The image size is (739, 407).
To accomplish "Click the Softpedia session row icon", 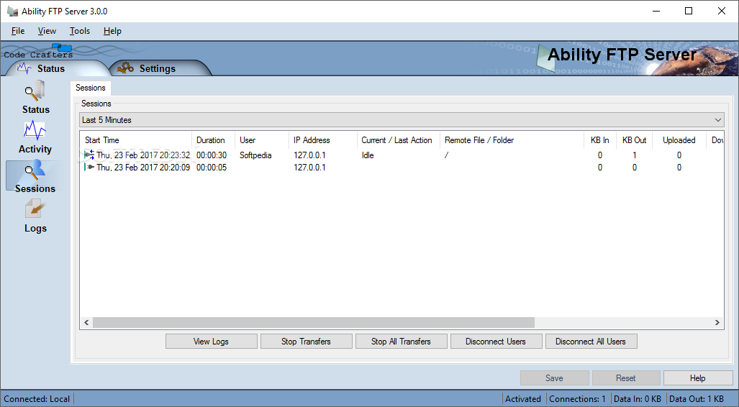I will pyautogui.click(x=89, y=155).
